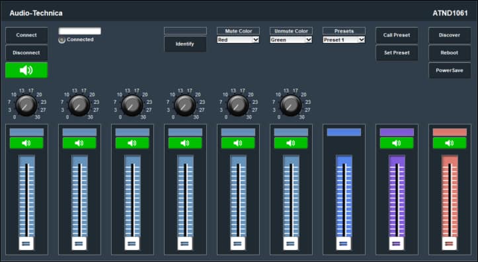Click the fourth channel's label bar

pyautogui.click(x=185, y=132)
